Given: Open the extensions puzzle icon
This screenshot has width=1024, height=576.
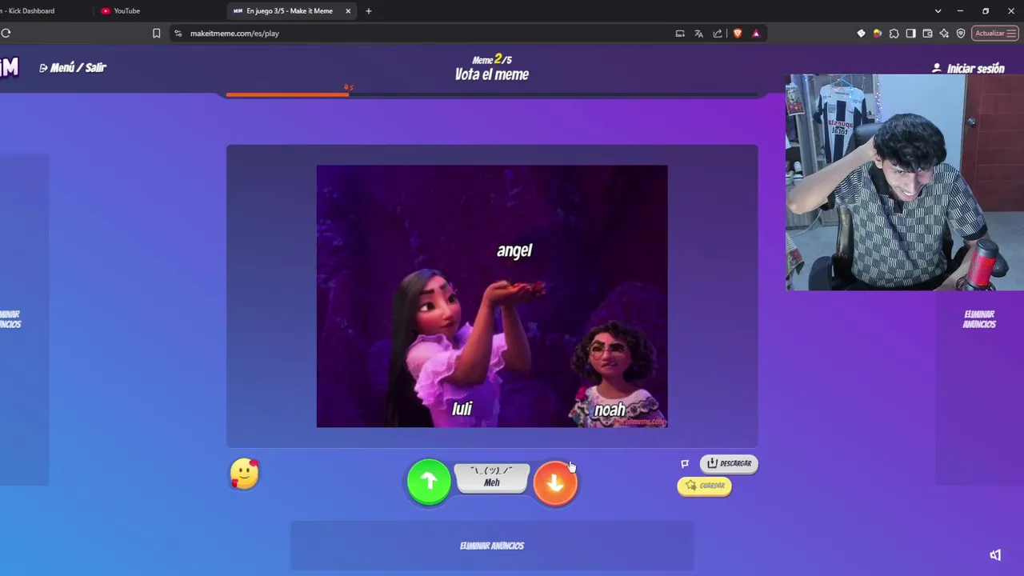Looking at the screenshot, I should click(894, 34).
